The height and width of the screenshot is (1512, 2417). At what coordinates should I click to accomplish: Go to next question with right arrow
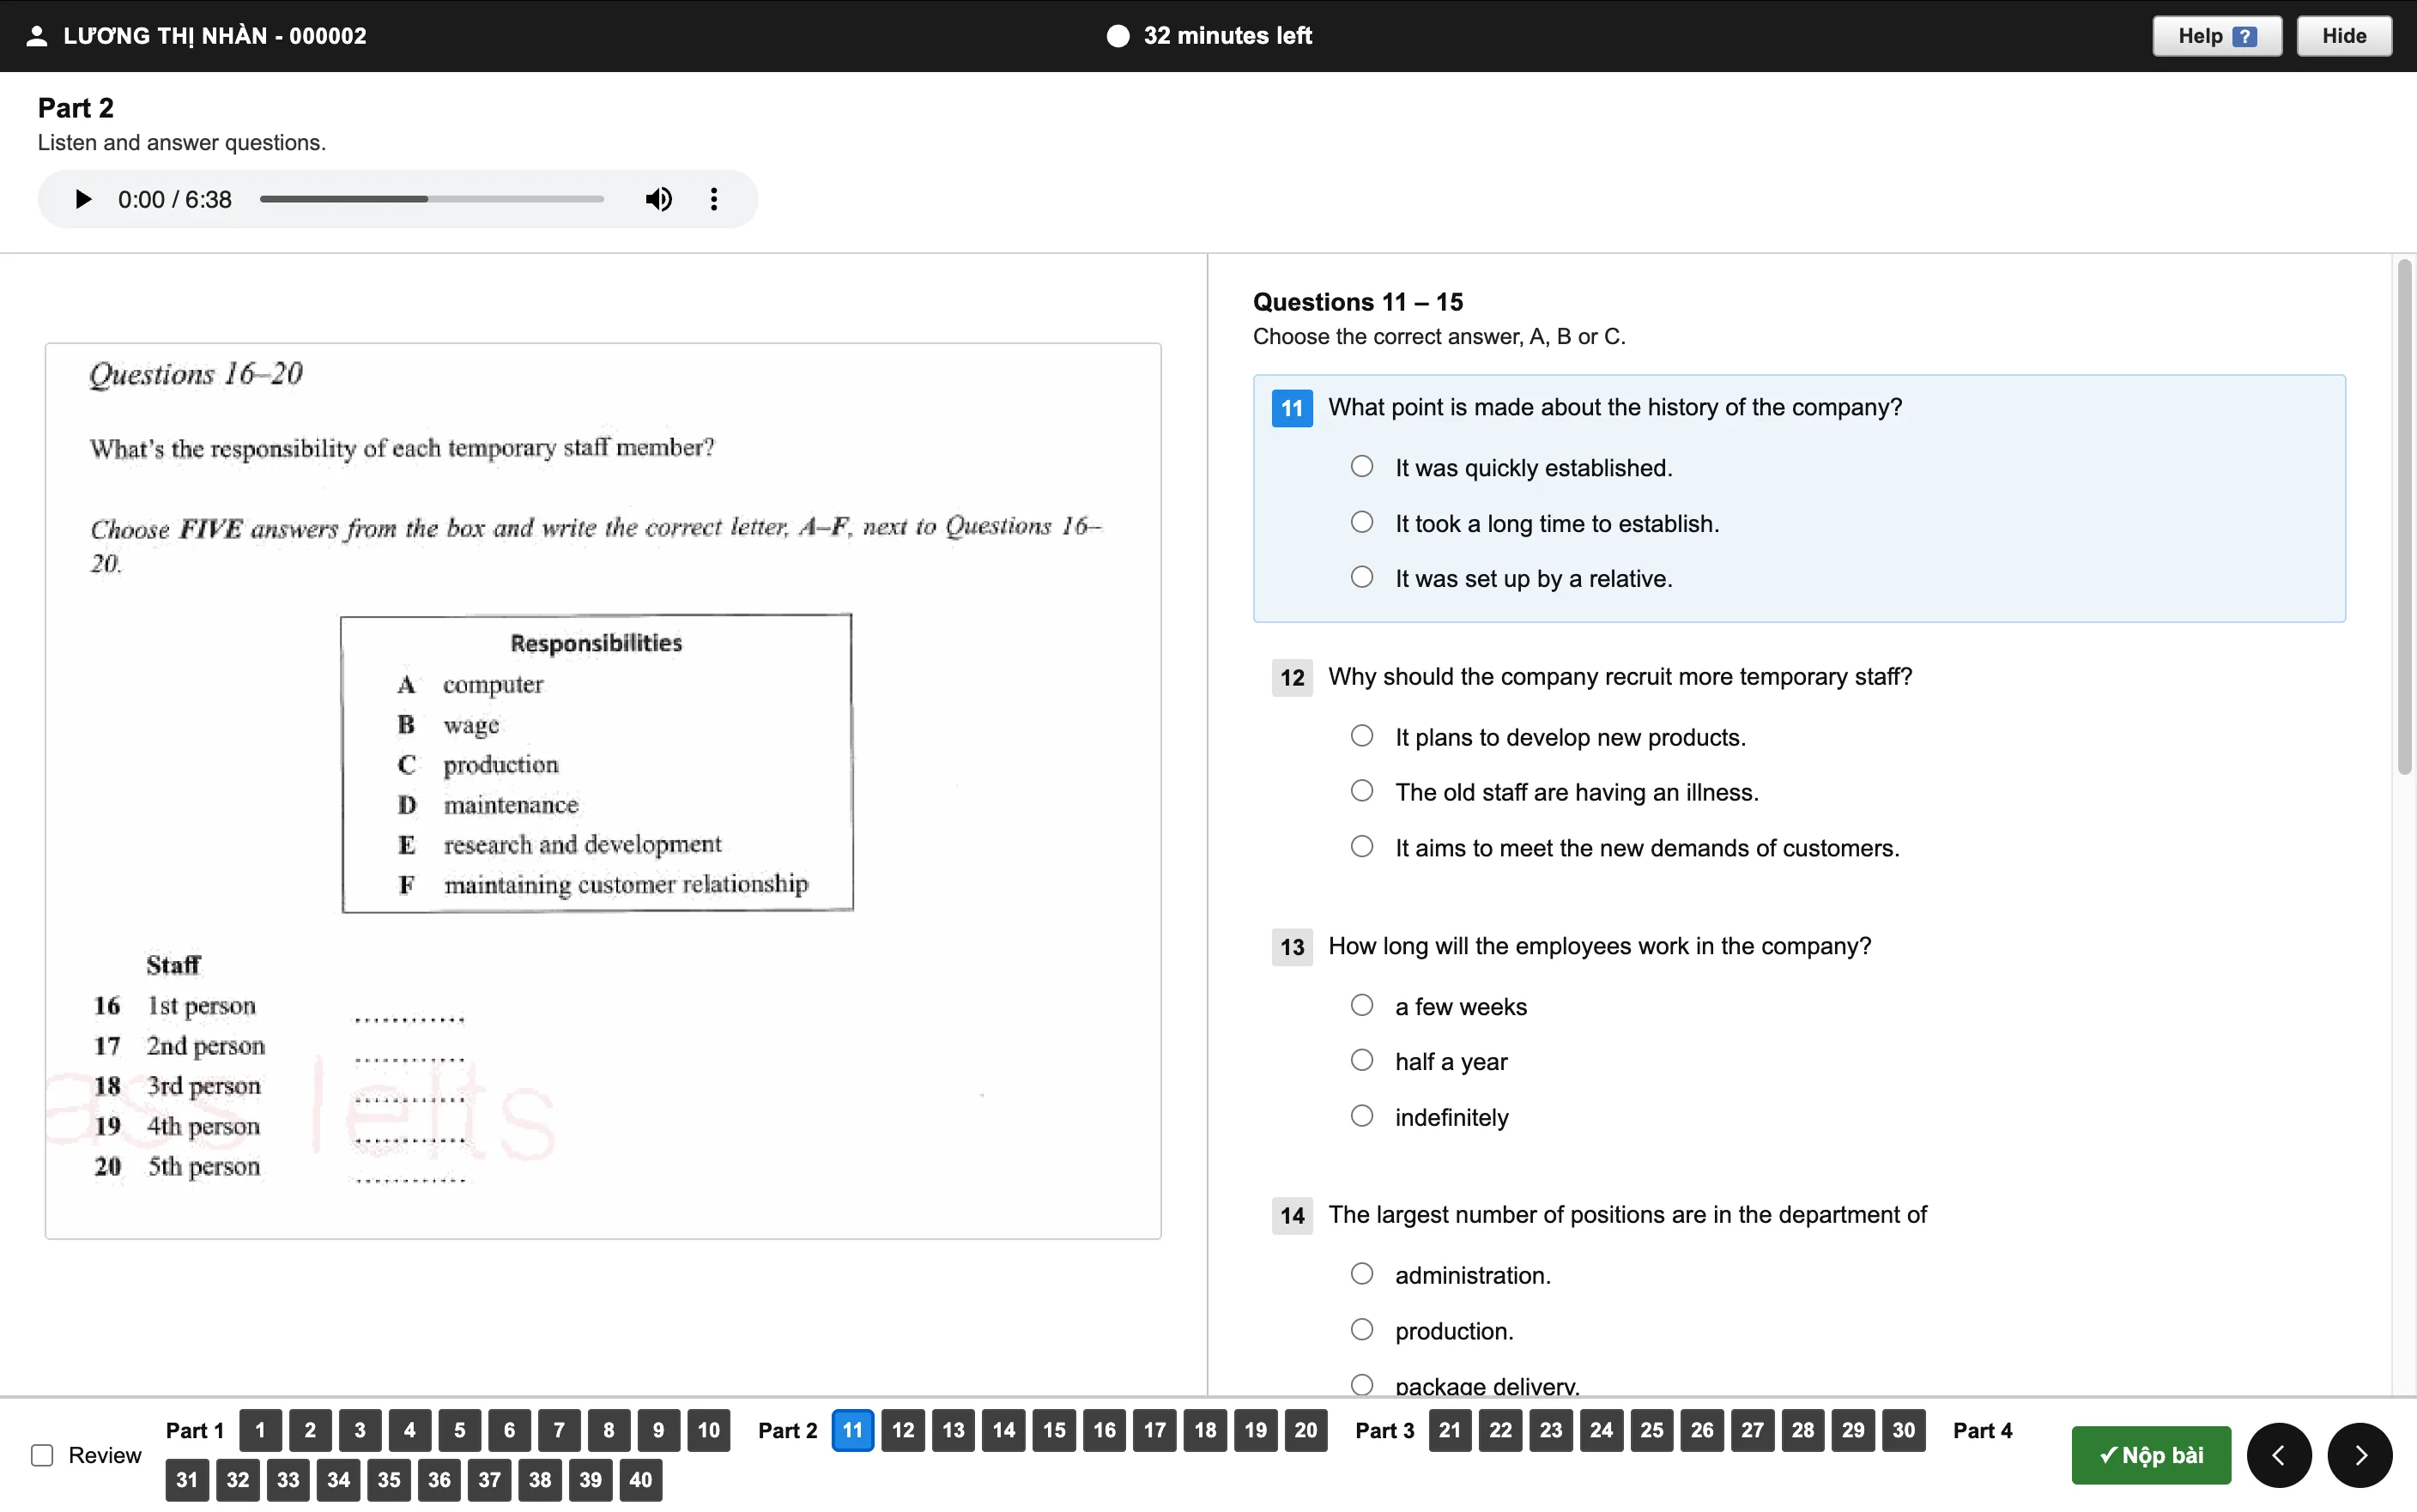tap(2359, 1455)
